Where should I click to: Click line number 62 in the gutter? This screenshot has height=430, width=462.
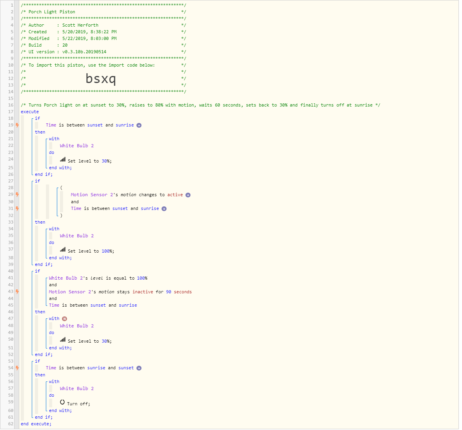tap(11, 424)
